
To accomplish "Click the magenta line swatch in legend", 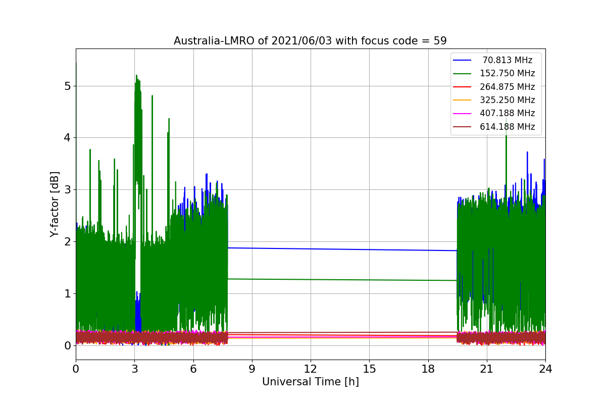I will tap(462, 114).
